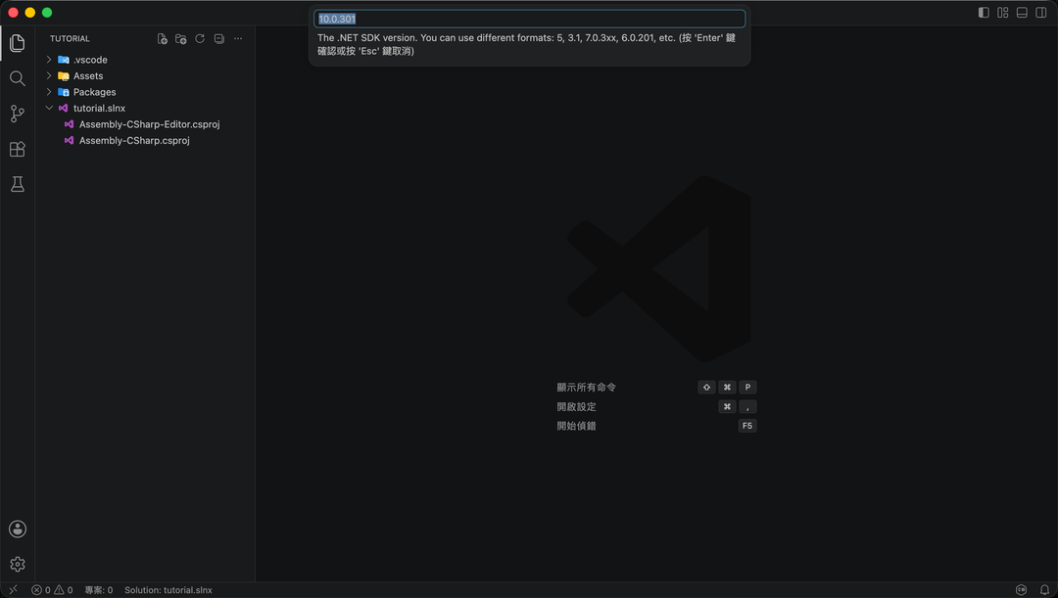Viewport: 1058px width, 598px height.
Task: Open the Extensions view
Action: (18, 149)
